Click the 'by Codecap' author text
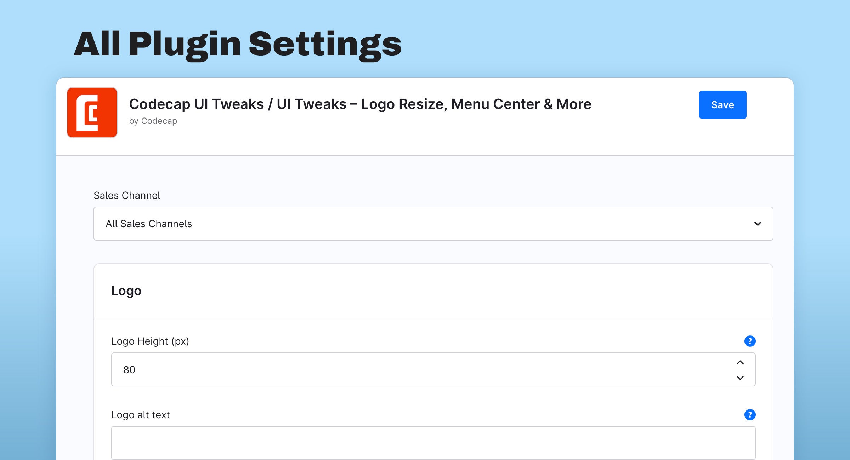 [x=153, y=121]
